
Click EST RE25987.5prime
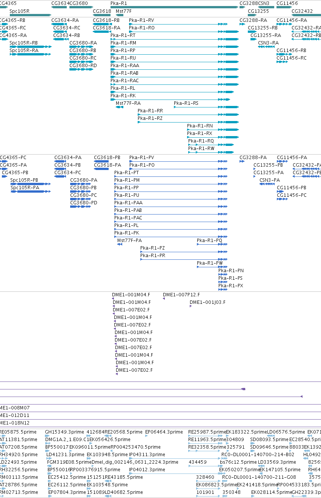[x=207, y=432]
